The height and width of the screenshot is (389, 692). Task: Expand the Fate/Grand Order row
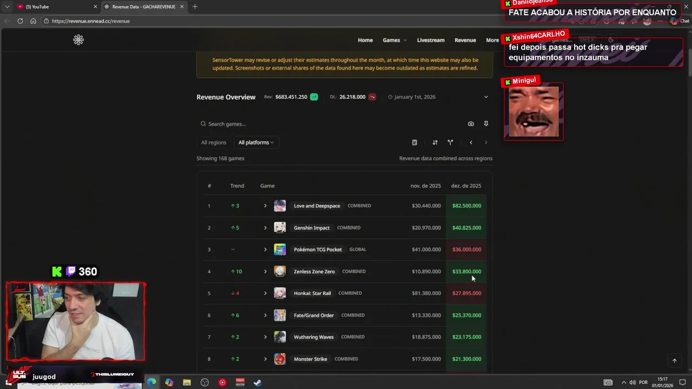pyautogui.click(x=265, y=315)
